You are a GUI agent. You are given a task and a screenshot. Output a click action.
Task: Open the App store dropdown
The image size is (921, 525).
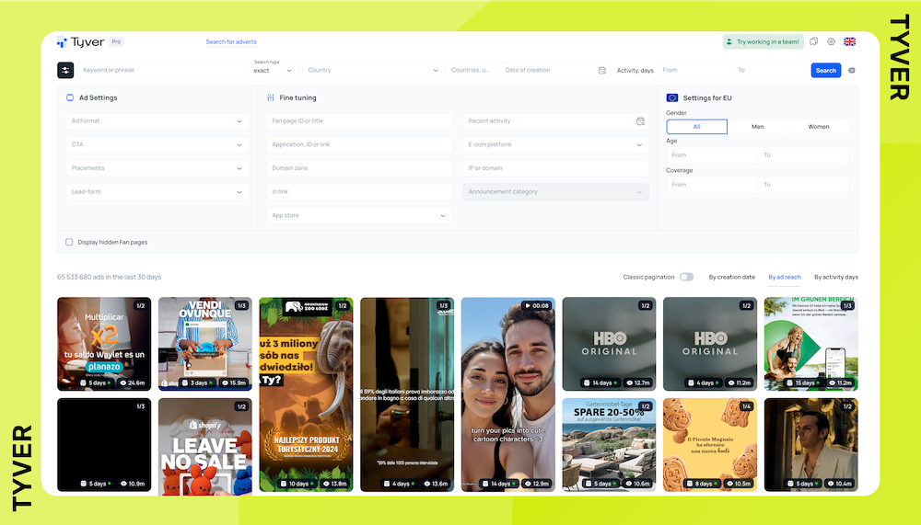click(x=359, y=215)
